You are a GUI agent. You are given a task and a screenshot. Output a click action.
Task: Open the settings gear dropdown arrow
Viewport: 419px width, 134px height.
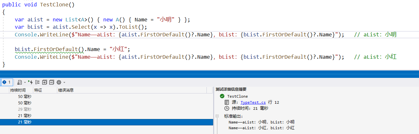pyautogui.click(x=64, y=82)
